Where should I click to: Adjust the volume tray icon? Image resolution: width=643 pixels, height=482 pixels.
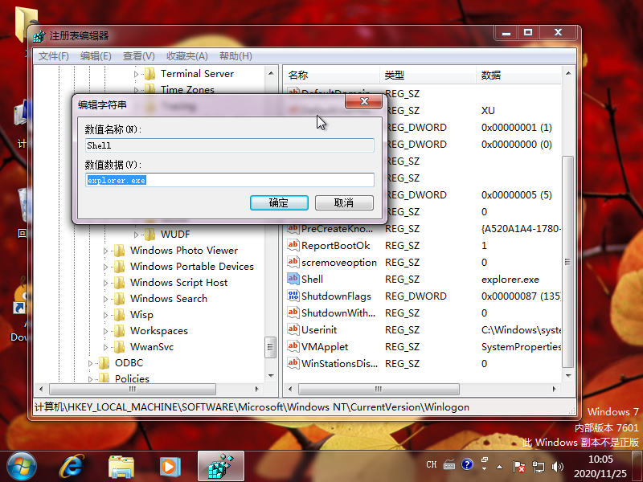[558, 464]
